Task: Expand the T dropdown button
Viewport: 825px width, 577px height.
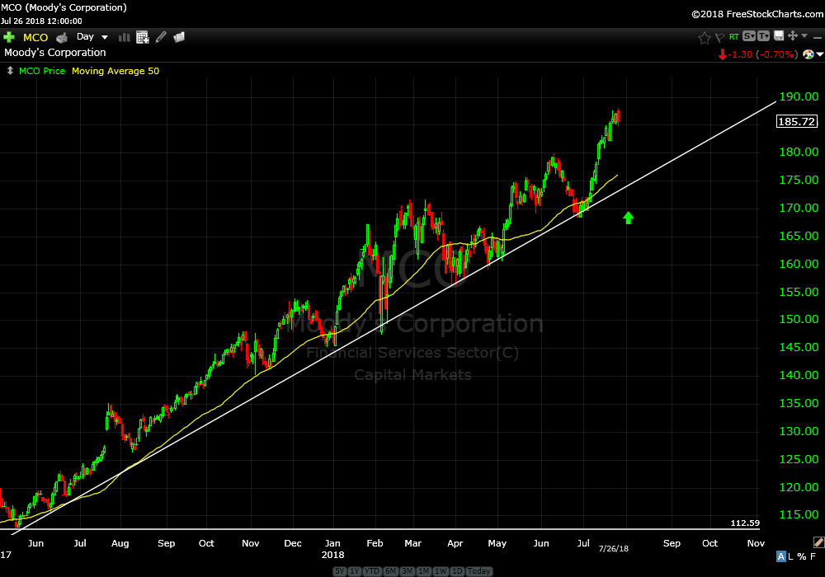Action: coord(763,36)
